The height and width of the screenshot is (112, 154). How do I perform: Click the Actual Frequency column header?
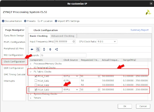(111, 60)
